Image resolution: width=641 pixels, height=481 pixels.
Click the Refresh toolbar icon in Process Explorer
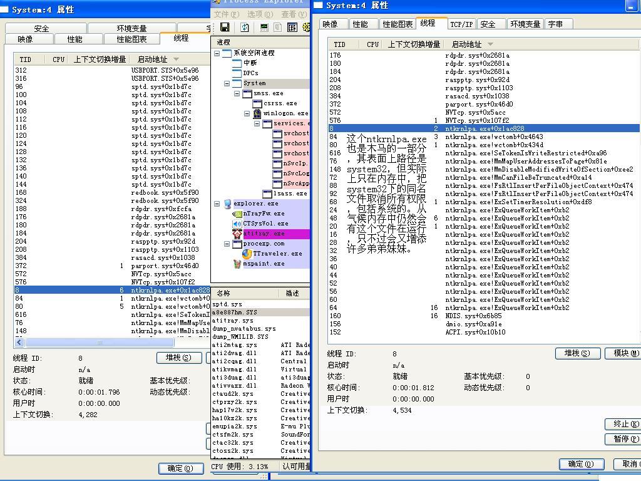click(x=245, y=28)
